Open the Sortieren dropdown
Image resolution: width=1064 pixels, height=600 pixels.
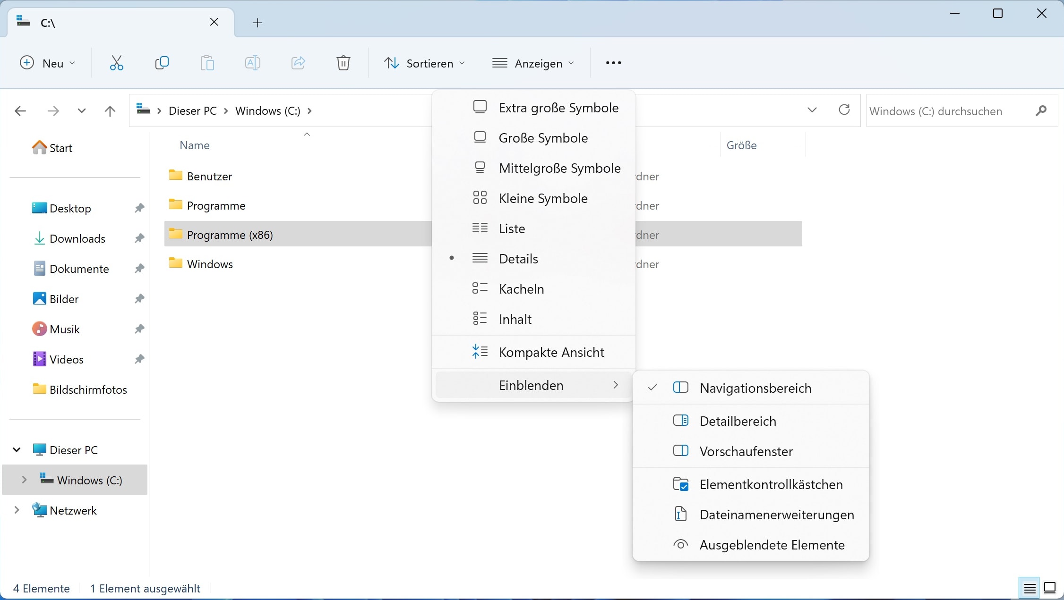[424, 63]
